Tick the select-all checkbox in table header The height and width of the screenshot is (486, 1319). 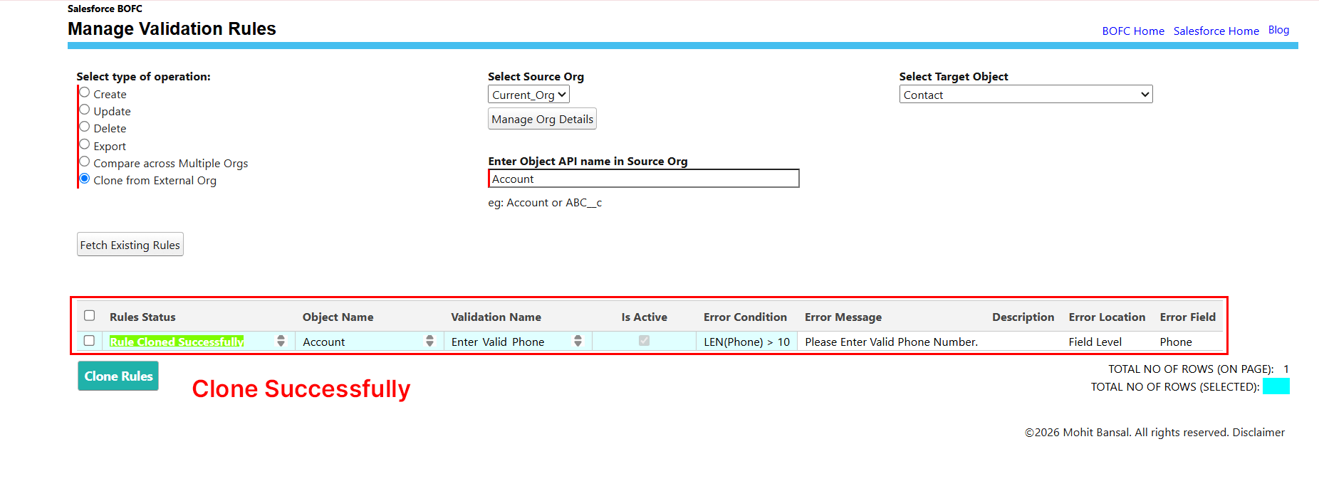pyautogui.click(x=90, y=315)
